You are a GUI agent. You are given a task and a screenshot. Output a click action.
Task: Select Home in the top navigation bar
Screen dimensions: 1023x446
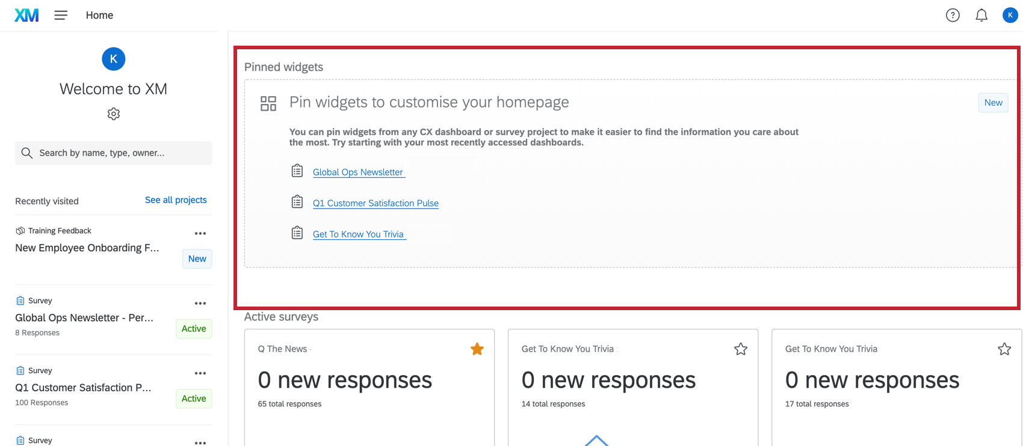tap(99, 15)
